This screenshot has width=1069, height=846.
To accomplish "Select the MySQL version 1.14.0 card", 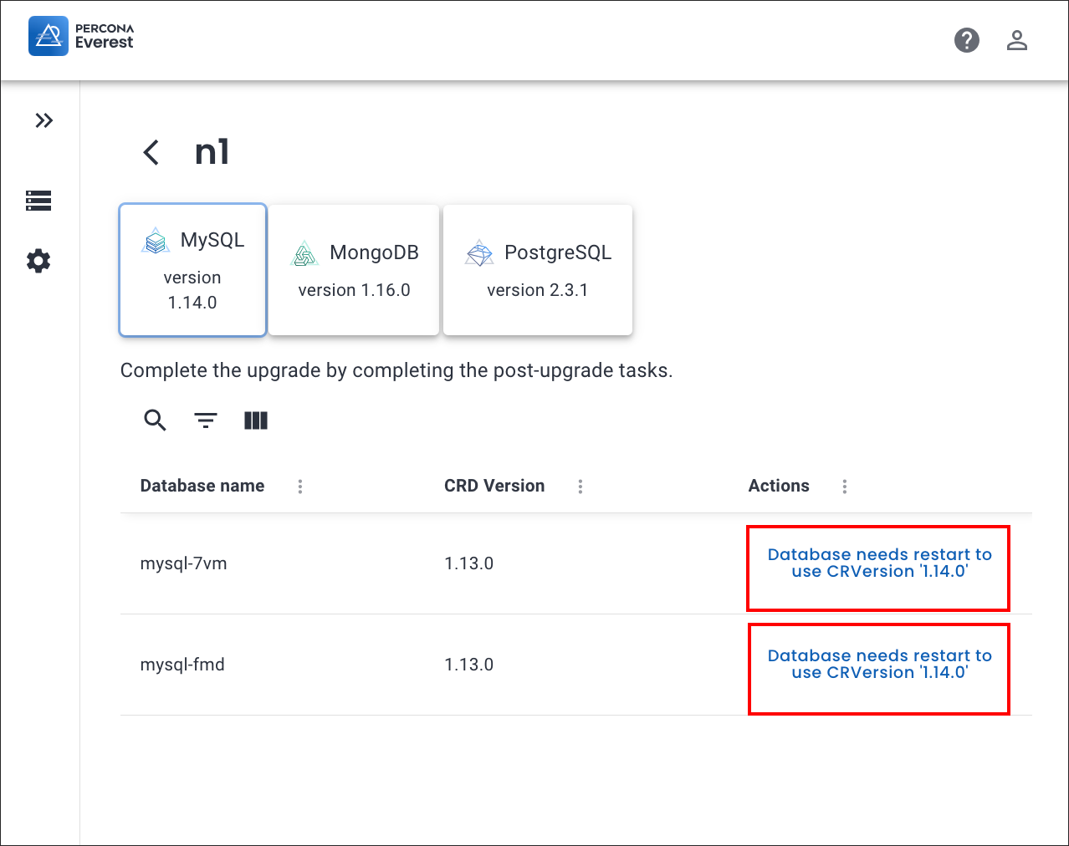I will coord(192,270).
